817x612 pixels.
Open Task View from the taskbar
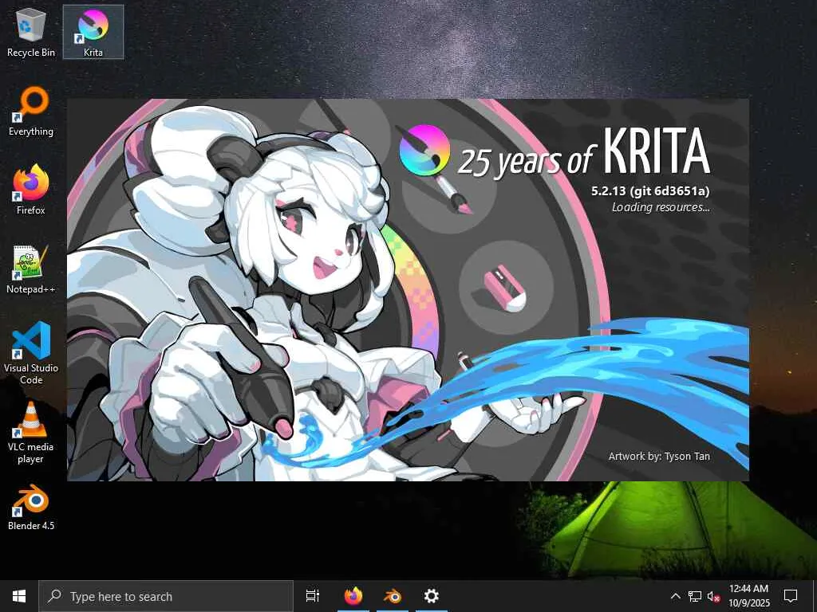click(x=313, y=596)
